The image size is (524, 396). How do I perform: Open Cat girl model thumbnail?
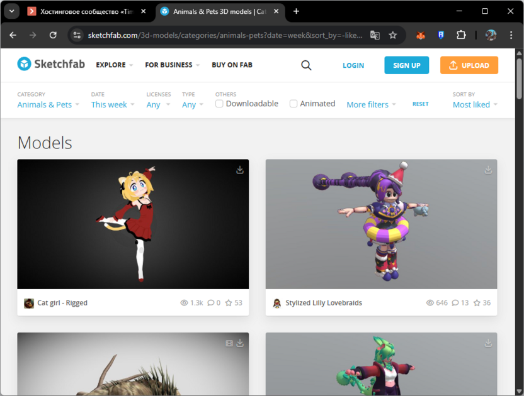pyautogui.click(x=133, y=224)
